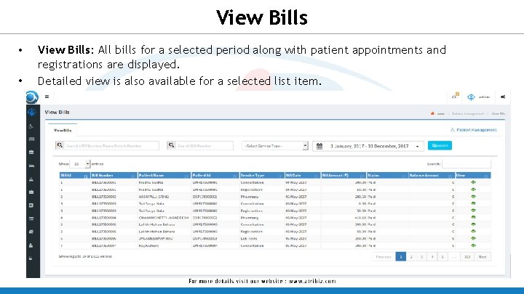This screenshot has width=524, height=294.
Task: Go to page 1 in pagination
Action: (x=401, y=257)
